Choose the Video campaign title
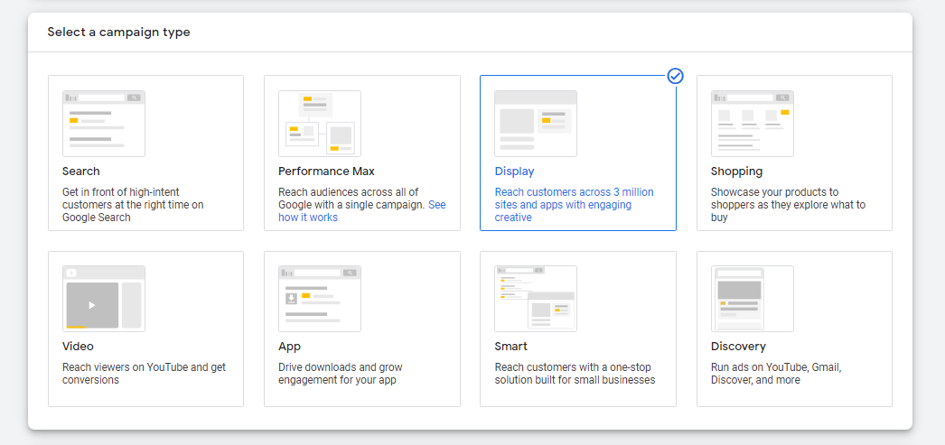945x445 pixels. 78,347
